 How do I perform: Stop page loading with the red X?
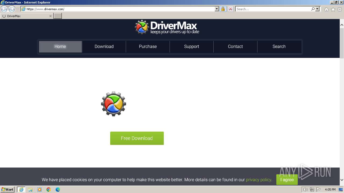coord(231,9)
